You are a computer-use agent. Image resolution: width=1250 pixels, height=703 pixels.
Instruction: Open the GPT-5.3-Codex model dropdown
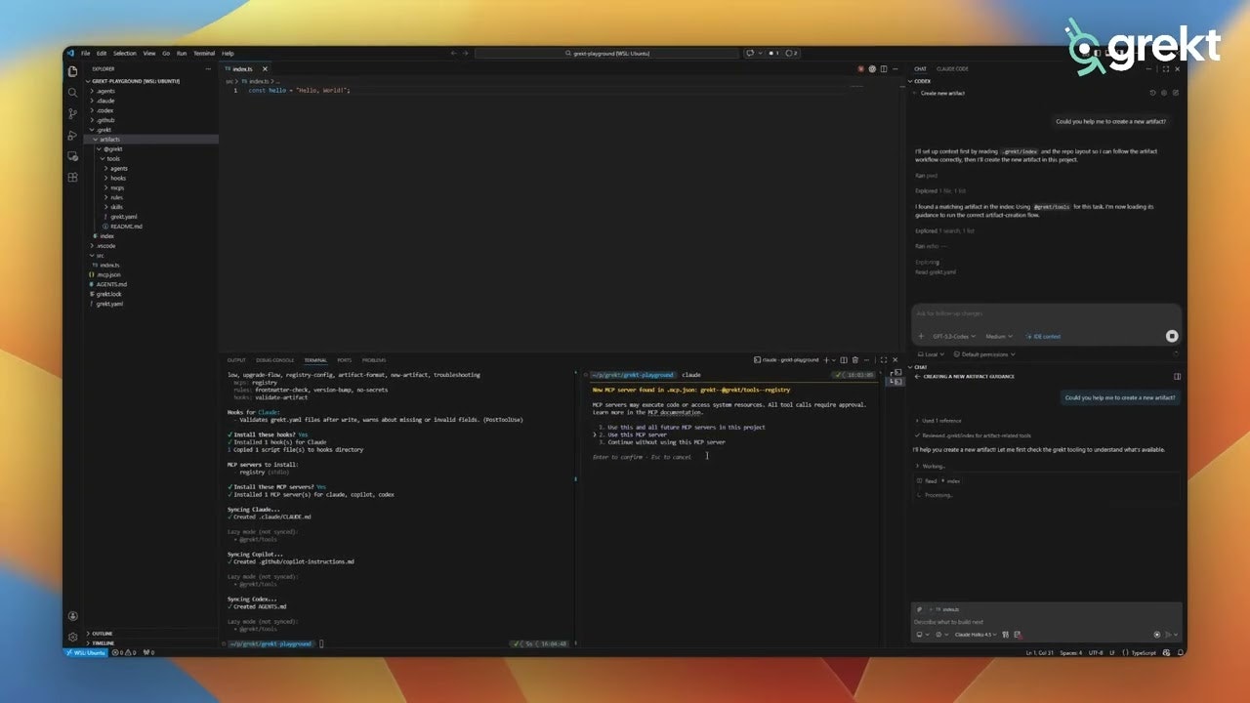pos(953,336)
